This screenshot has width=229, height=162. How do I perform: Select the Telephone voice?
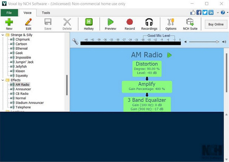pyautogui.click(x=23, y=107)
